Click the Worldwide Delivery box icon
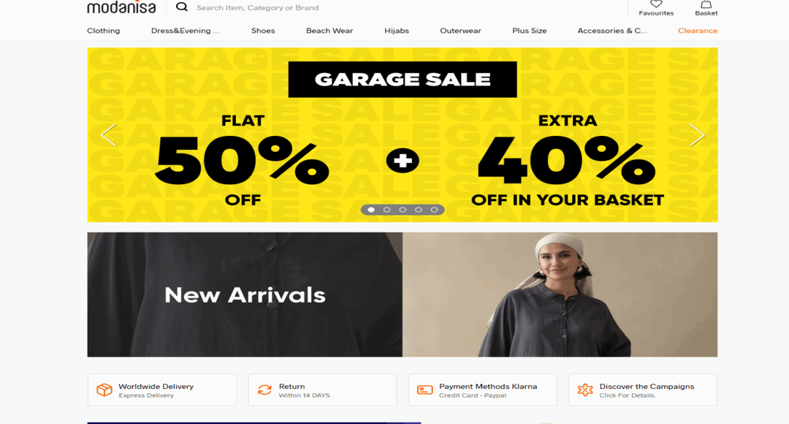Image resolution: width=789 pixels, height=424 pixels. coord(104,390)
